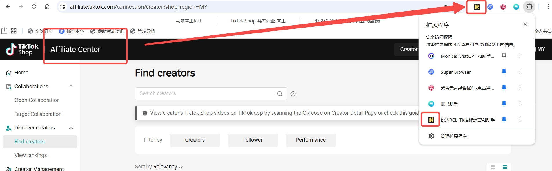
Task: Click the apps grid icon in bookmarks bar
Action: pos(14,31)
